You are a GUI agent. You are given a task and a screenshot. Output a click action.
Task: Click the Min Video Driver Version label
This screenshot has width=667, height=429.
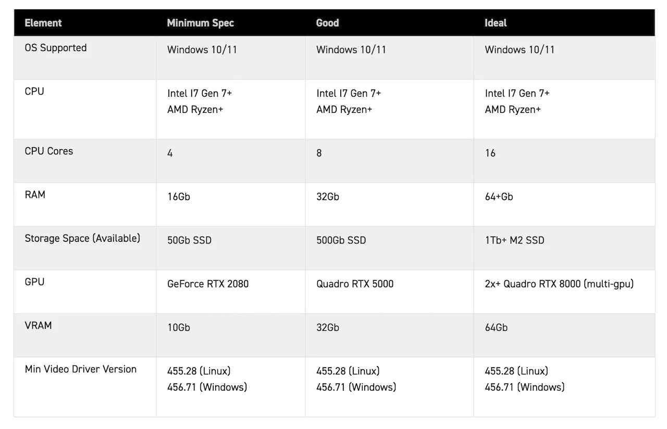point(81,369)
